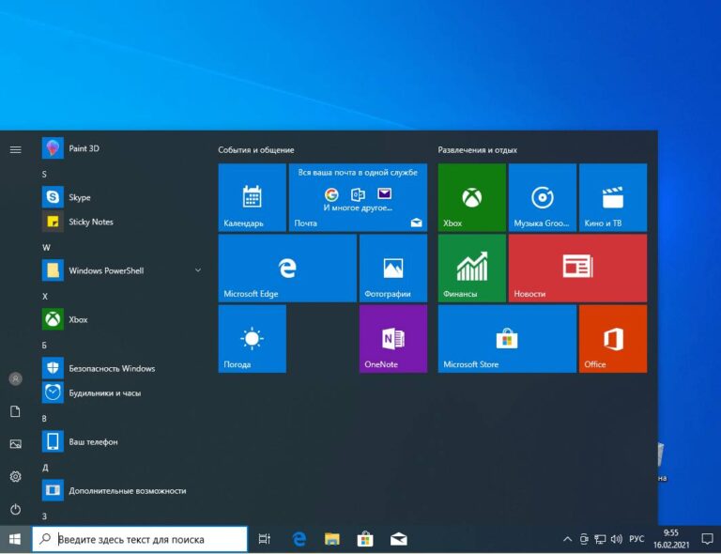Open the Кино и ТВ tile
The width and height of the screenshot is (721, 554).
(613, 198)
